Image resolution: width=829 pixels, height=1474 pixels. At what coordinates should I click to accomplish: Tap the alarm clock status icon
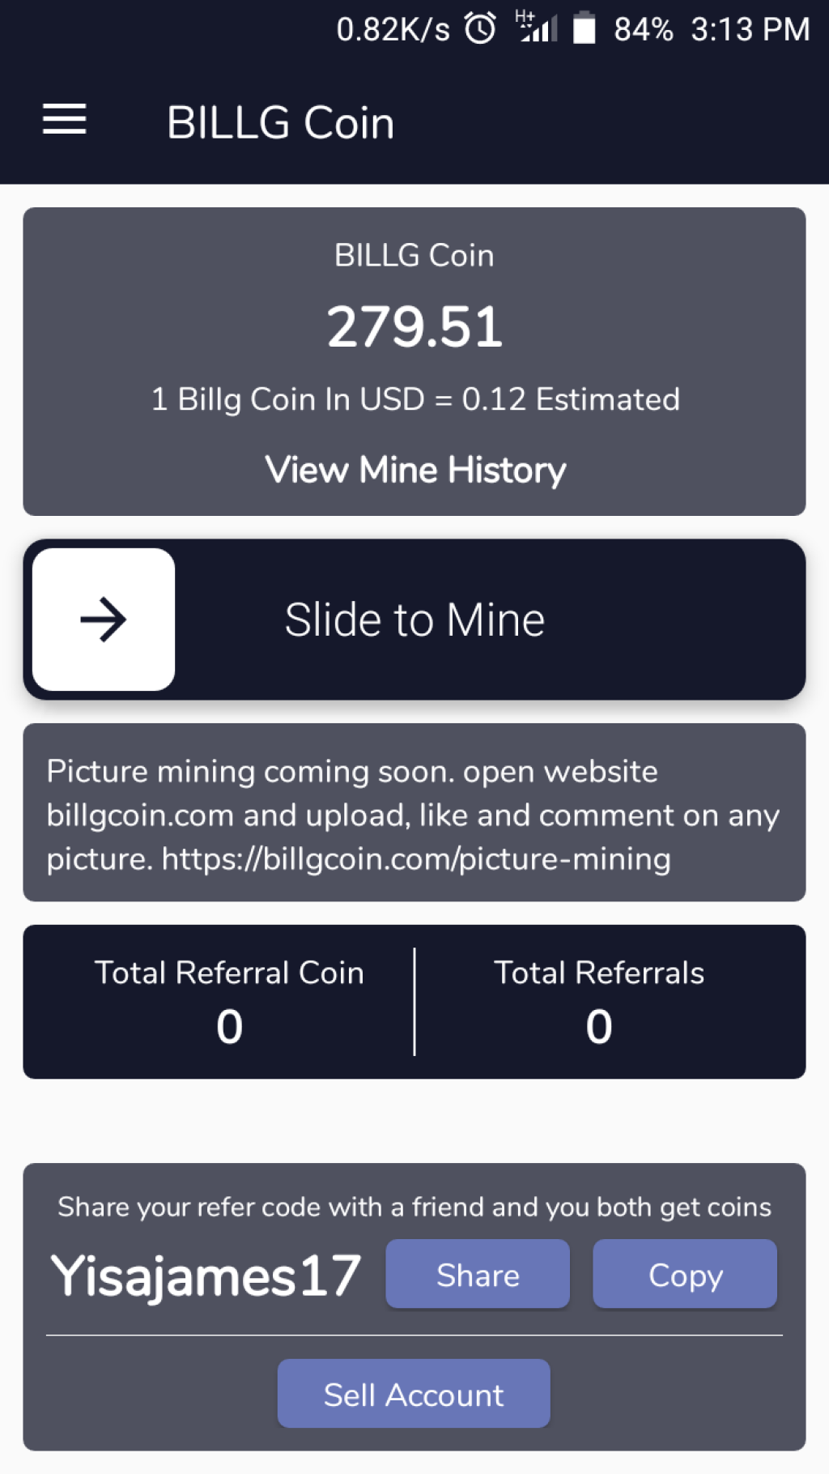tap(480, 29)
